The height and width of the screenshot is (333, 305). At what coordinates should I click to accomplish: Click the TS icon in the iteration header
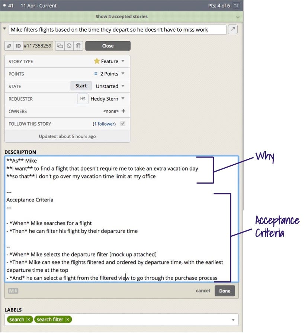[236, 6]
